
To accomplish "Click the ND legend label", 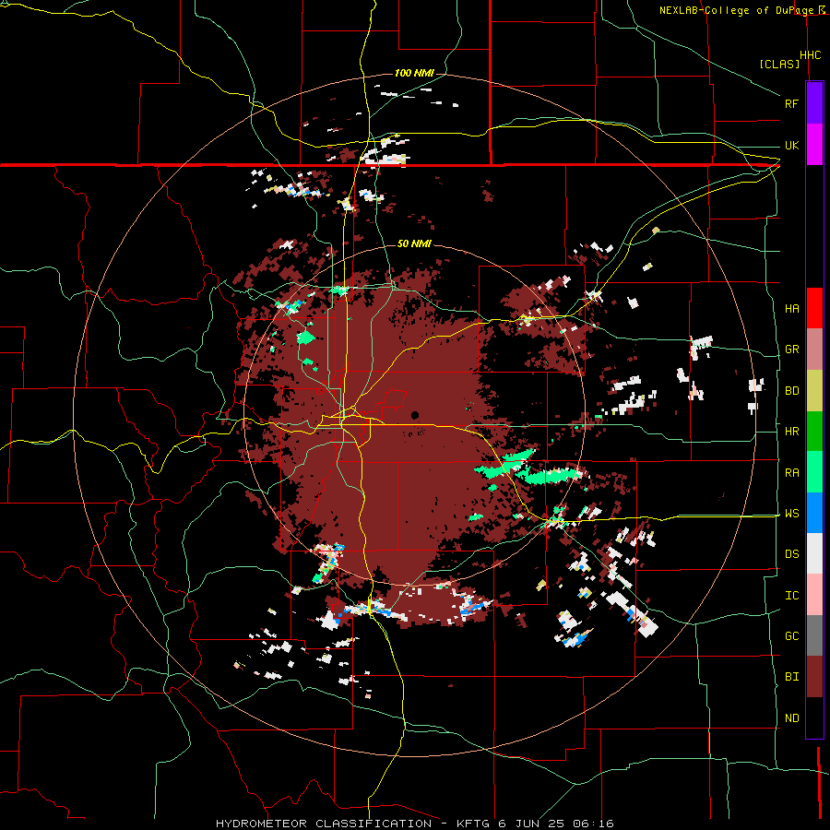I will click(791, 717).
